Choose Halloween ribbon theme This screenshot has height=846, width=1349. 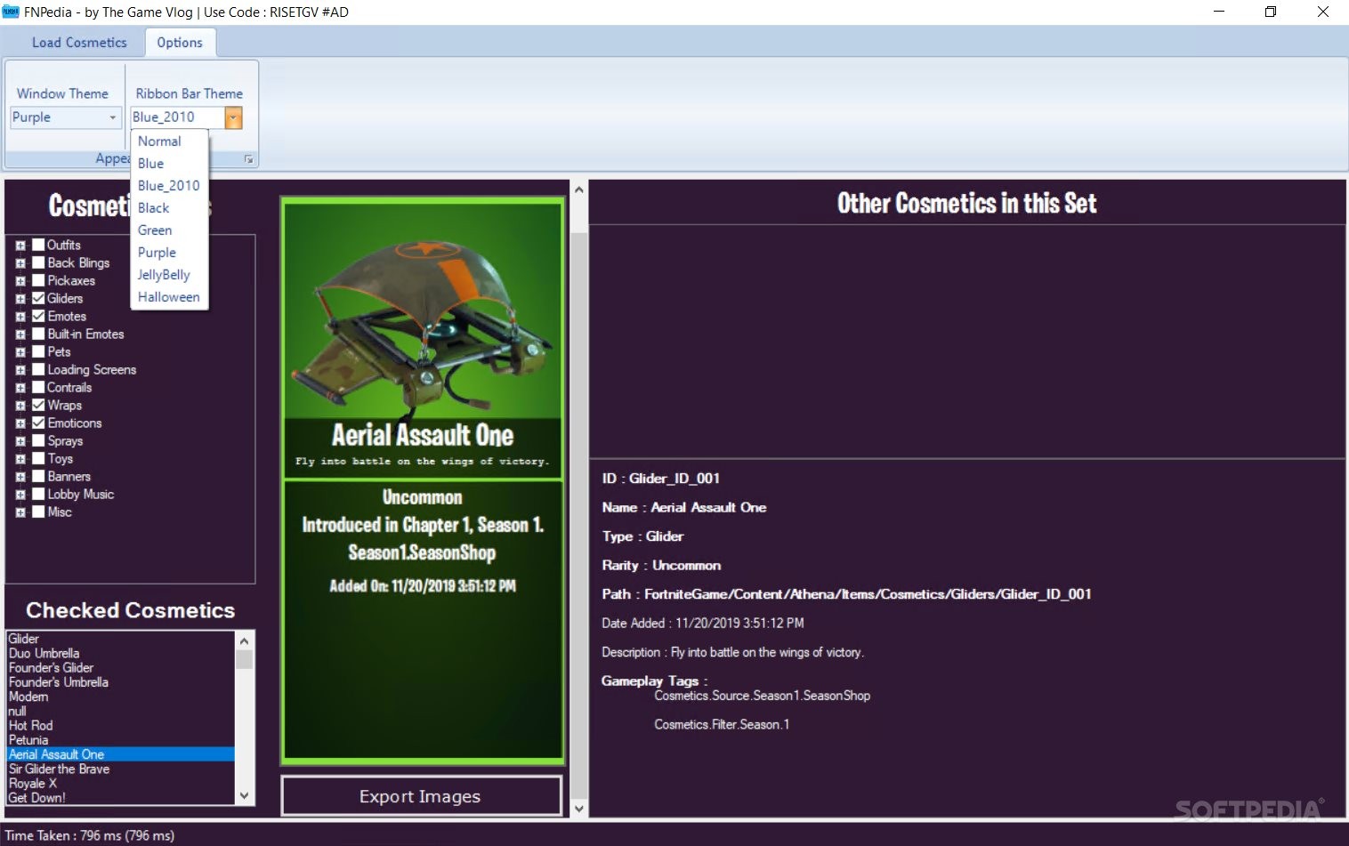point(168,297)
